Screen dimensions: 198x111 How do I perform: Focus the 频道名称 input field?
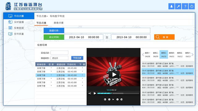click(107, 31)
